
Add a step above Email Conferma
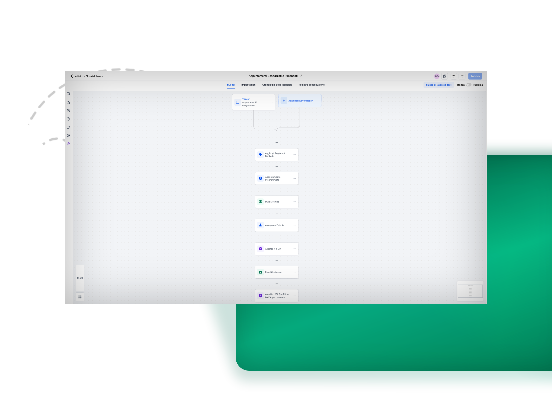tap(277, 260)
